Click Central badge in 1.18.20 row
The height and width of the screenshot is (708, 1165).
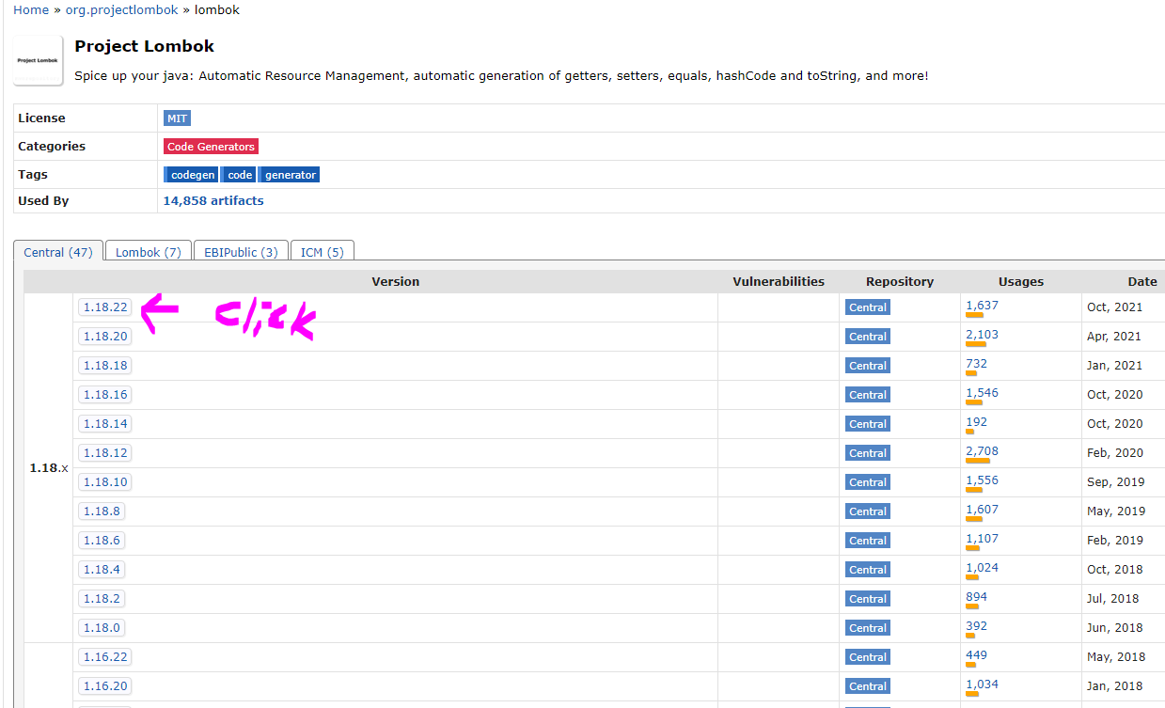[867, 337]
